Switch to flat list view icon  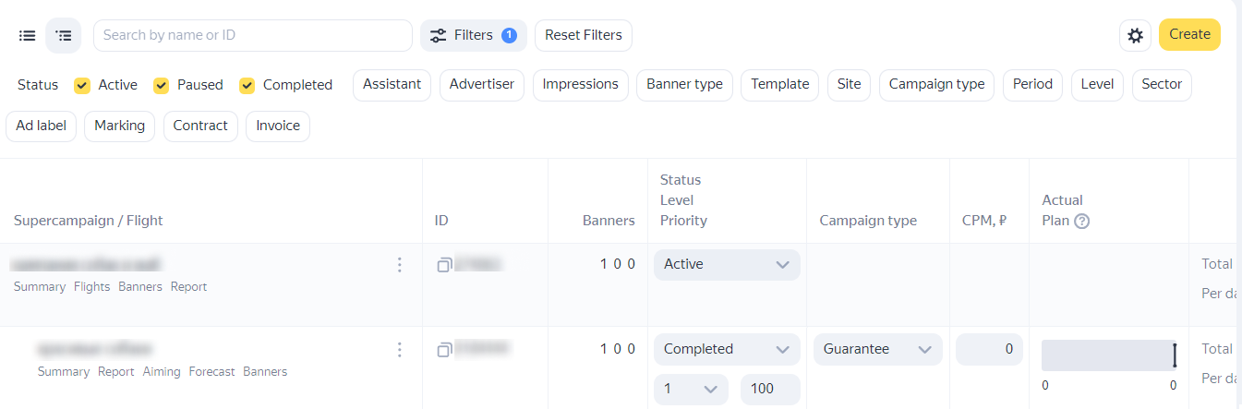[x=28, y=35]
